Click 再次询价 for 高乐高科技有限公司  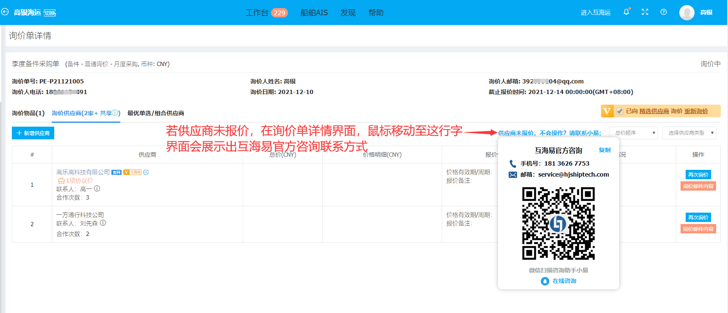coord(698,175)
